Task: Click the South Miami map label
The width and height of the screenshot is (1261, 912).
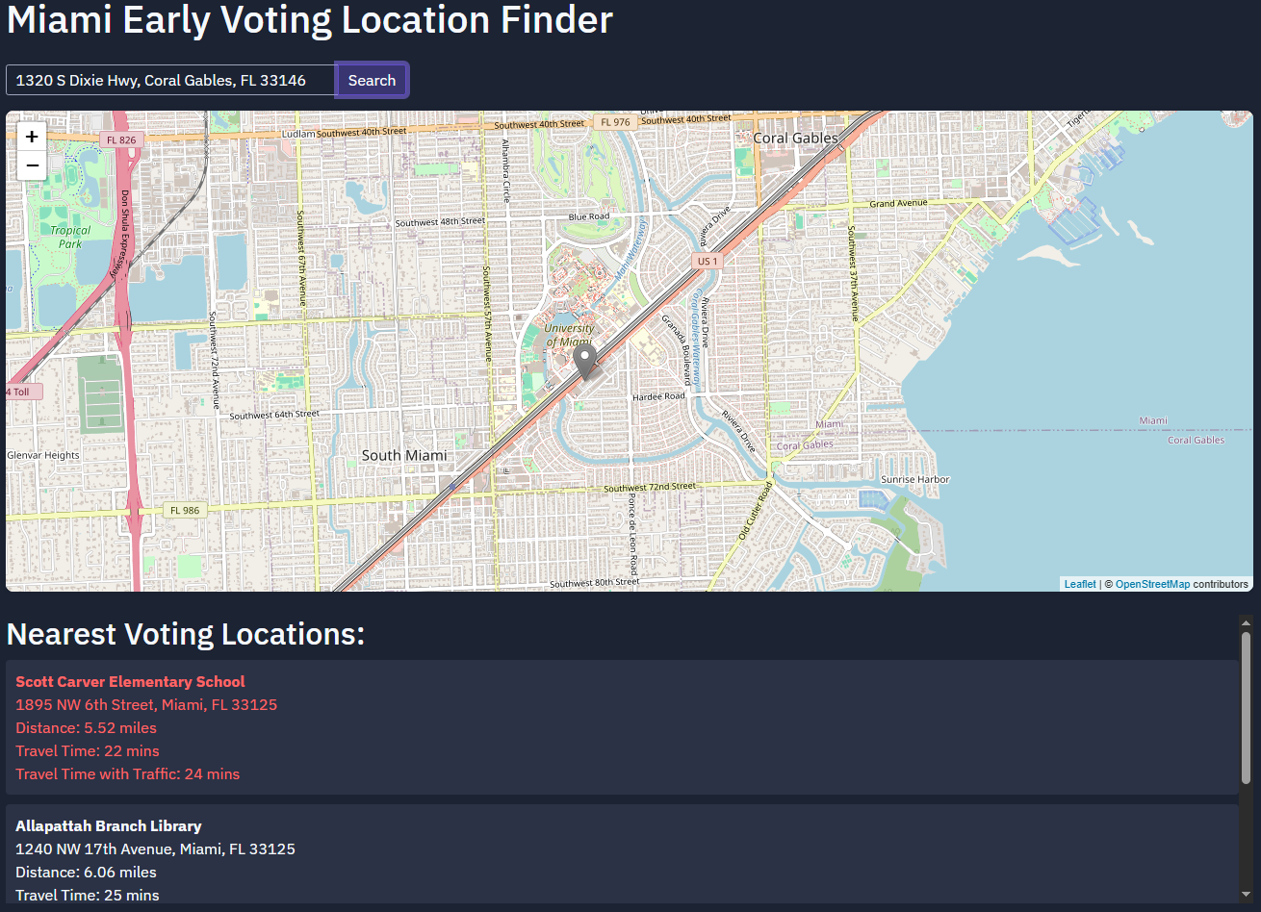Action: click(x=404, y=455)
